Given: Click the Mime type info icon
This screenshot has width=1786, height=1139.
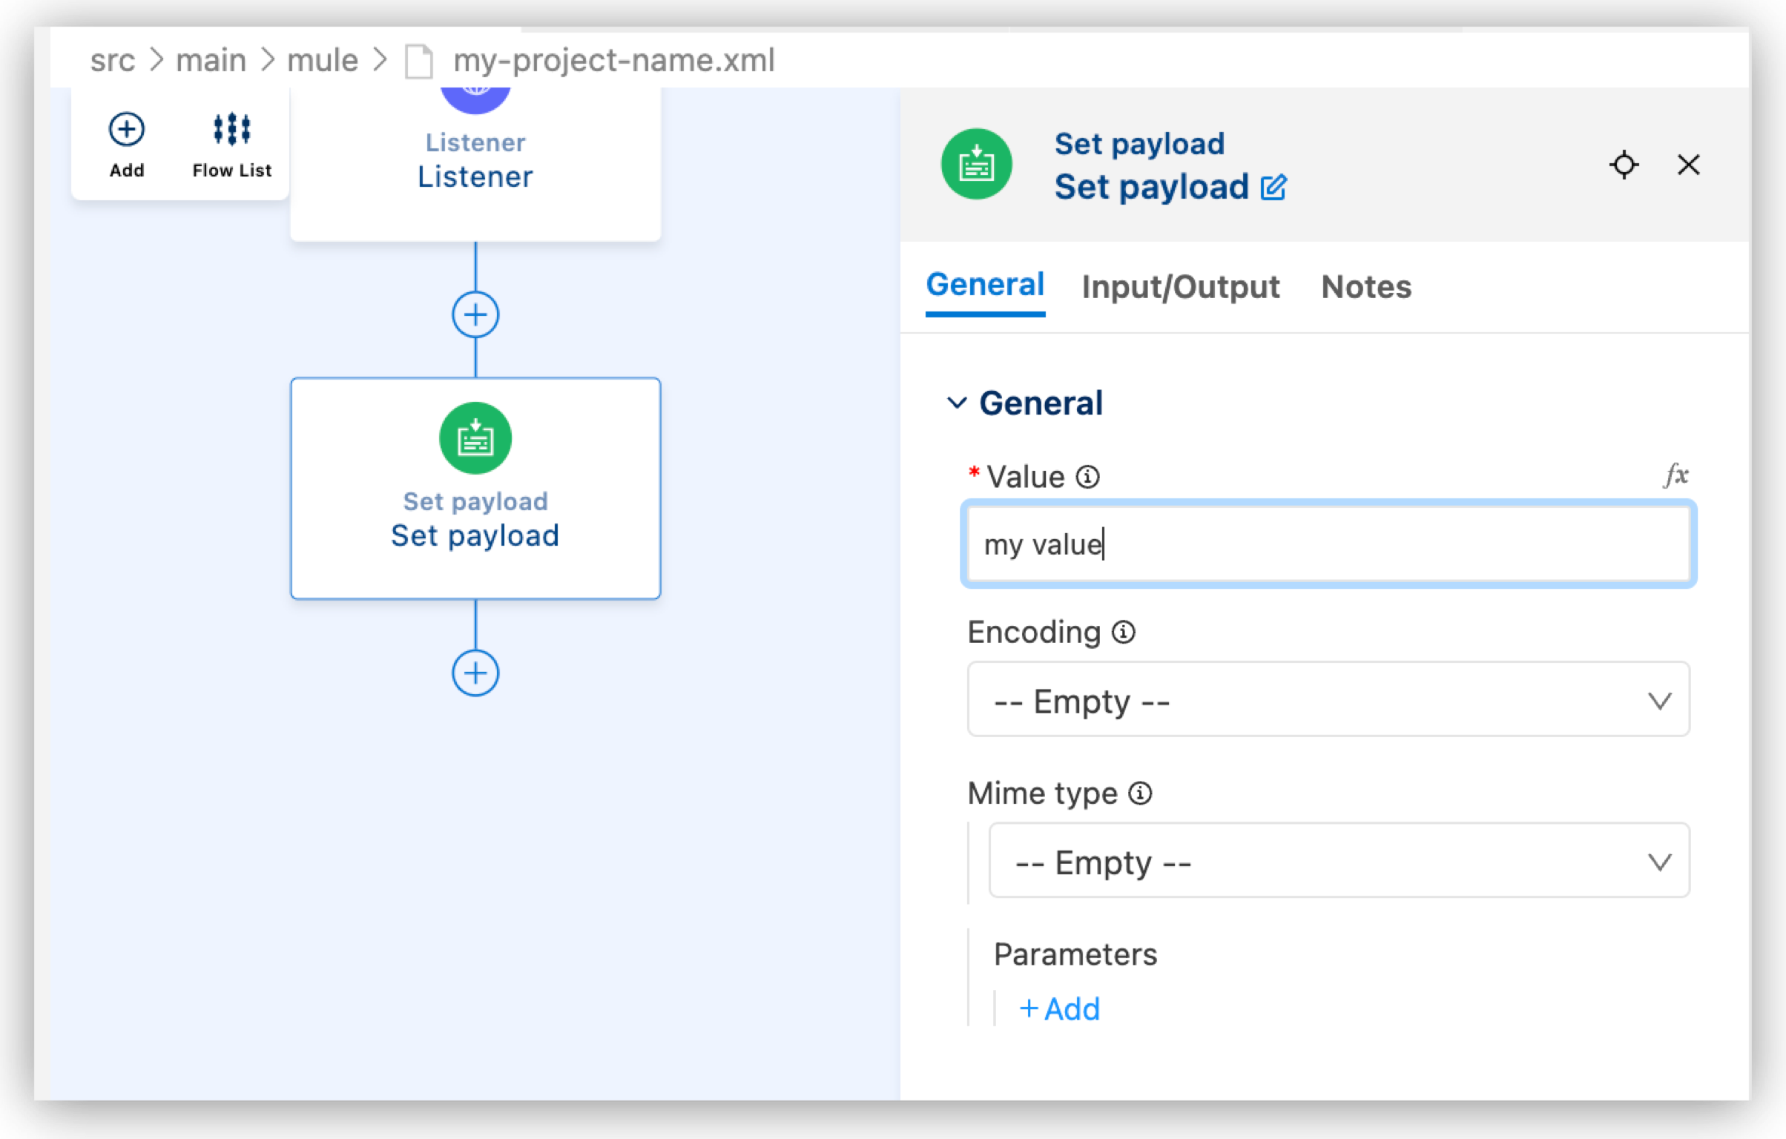Looking at the screenshot, I should point(1140,793).
